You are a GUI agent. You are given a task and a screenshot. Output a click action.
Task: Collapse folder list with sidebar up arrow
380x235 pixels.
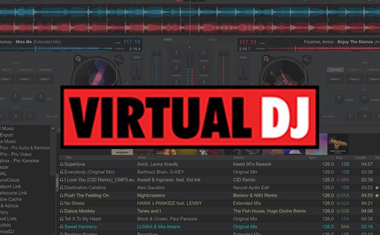point(52,128)
